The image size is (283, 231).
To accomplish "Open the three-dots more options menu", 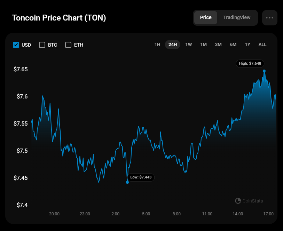I will (269, 18).
